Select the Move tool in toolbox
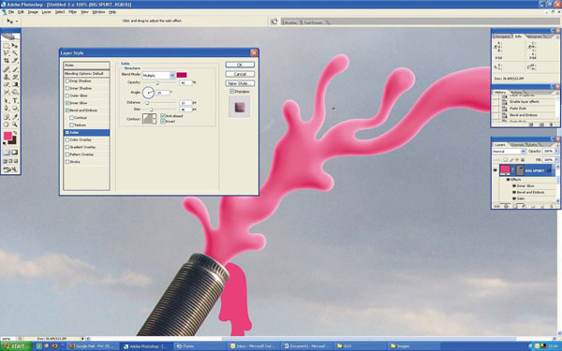This screenshot has height=351, width=562. (x=15, y=46)
